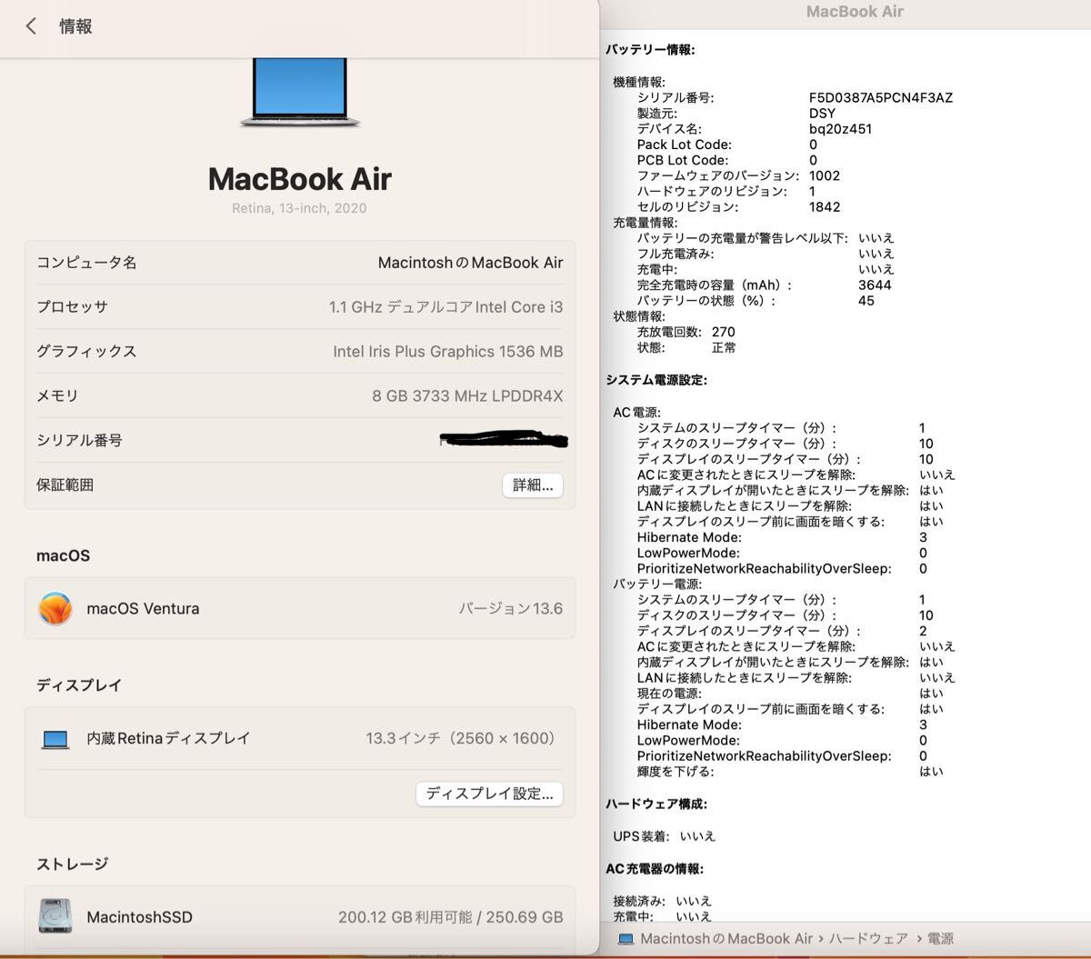Image resolution: width=1091 pixels, height=959 pixels.
Task: Click macOS Ventura name text
Action: (x=143, y=609)
